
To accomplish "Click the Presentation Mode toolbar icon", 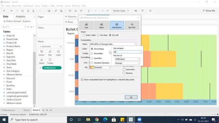I will [x=143, y=11].
